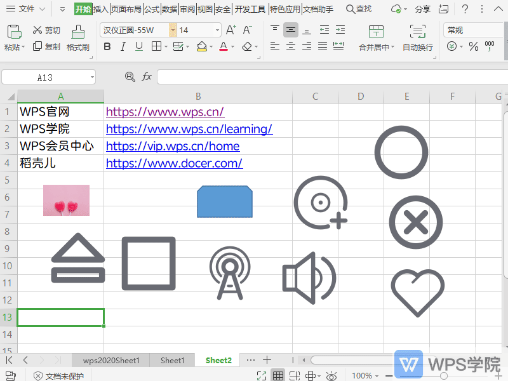Viewport: 508px width, 381px height.
Task: Click the Format Painter (格式刷) icon
Action: point(78,33)
